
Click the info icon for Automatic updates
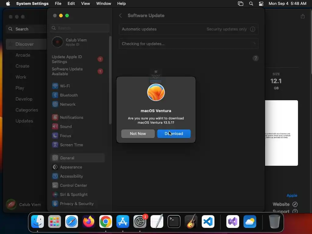pos(253,29)
